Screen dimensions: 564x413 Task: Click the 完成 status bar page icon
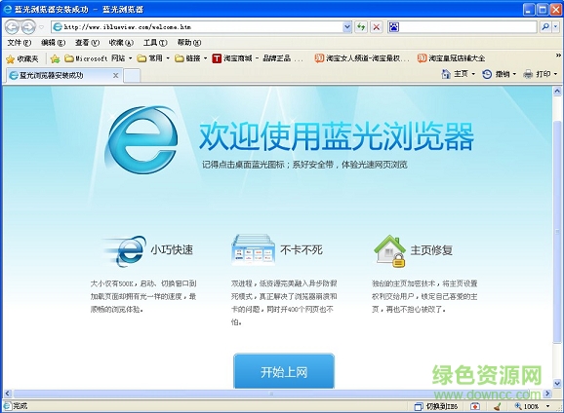point(7,406)
